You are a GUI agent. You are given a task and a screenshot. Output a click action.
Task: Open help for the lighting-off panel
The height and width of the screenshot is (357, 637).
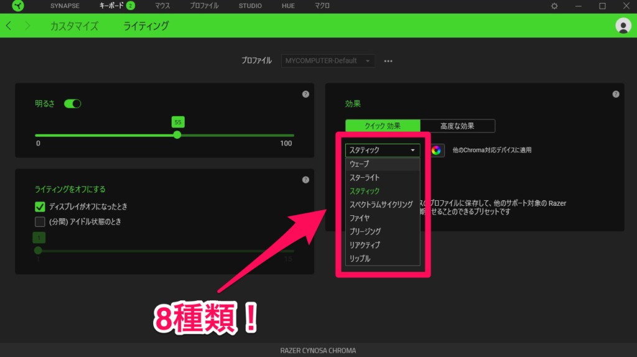tap(305, 180)
